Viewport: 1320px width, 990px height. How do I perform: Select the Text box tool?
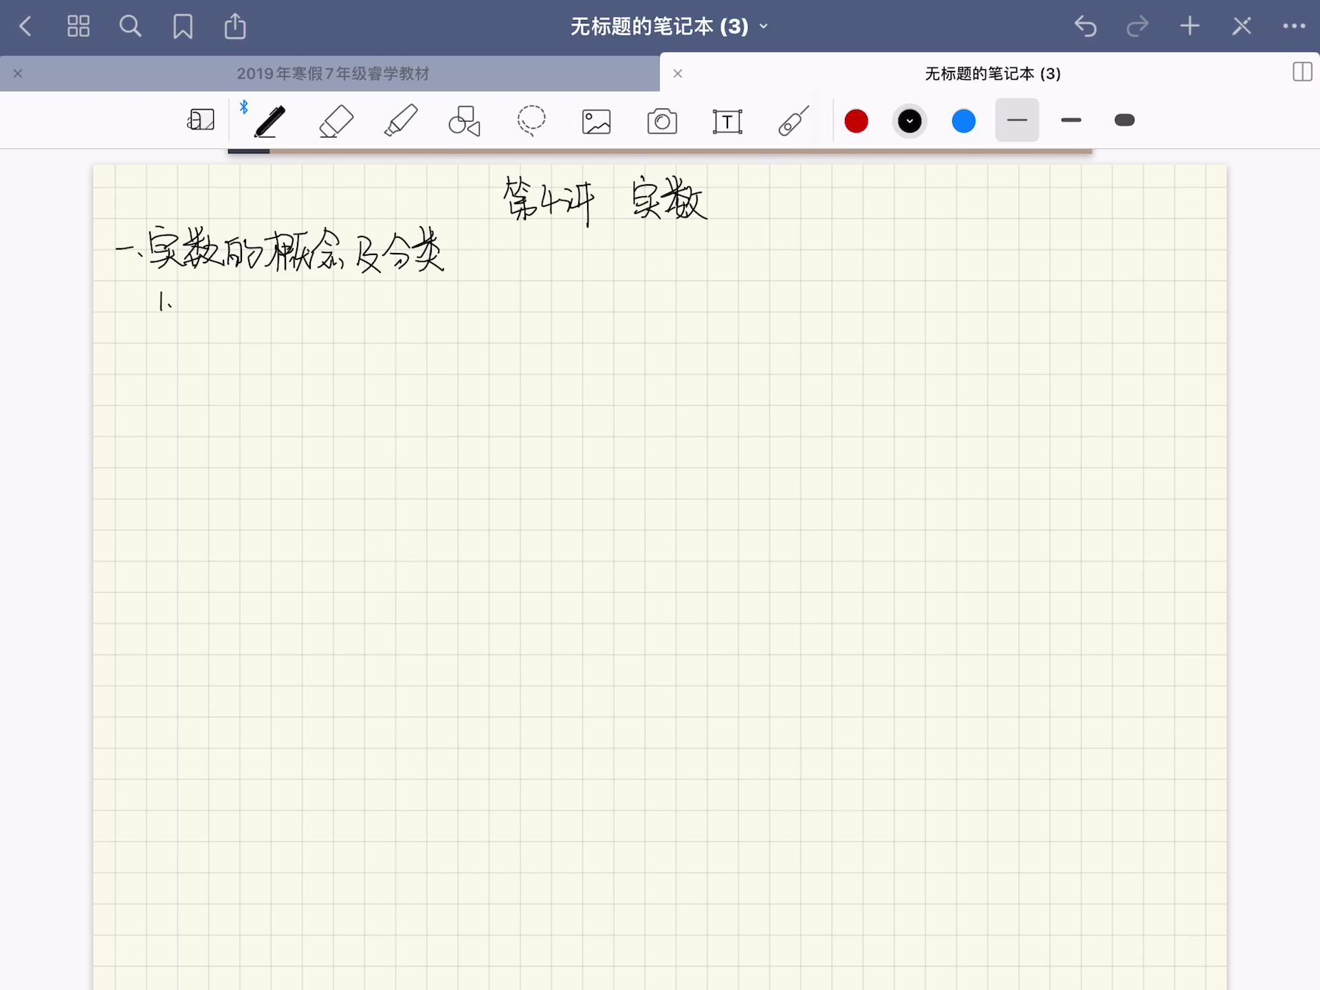(727, 122)
